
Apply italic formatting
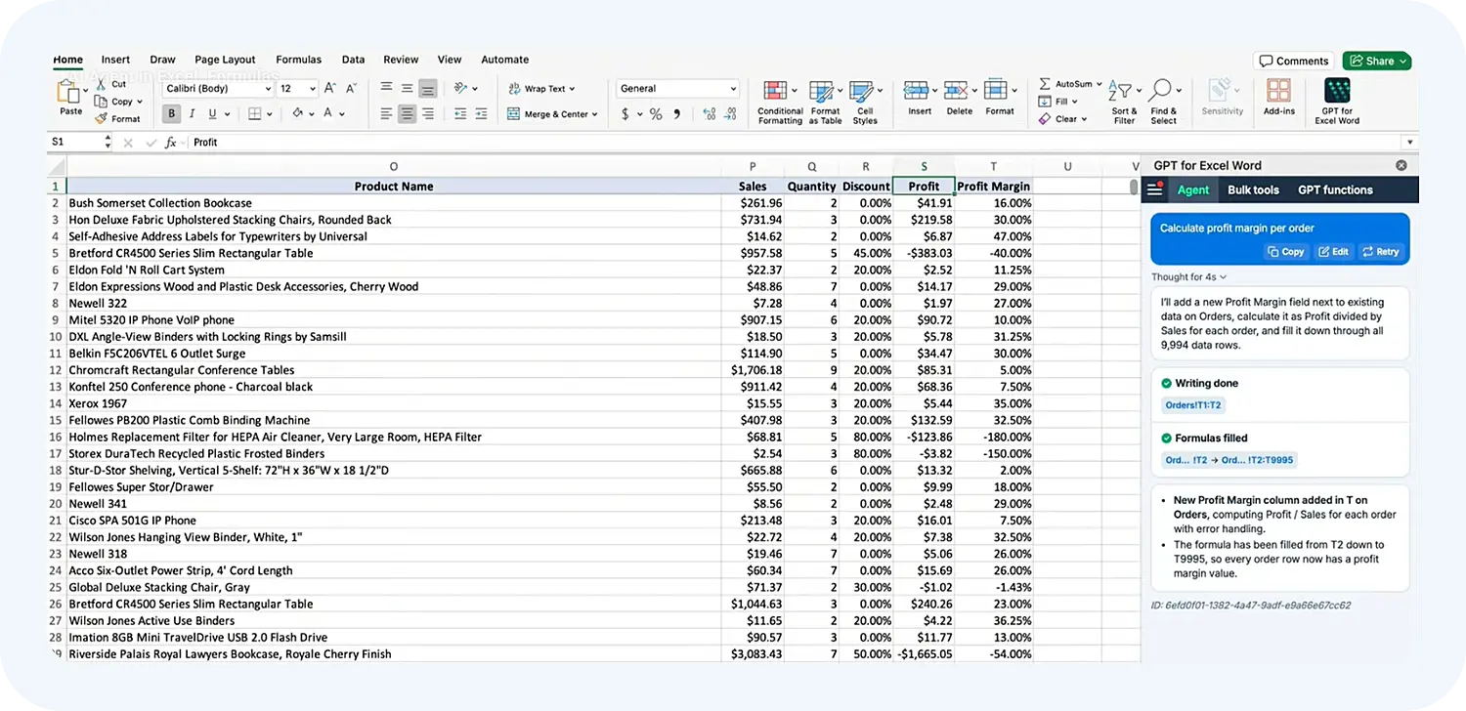193,113
